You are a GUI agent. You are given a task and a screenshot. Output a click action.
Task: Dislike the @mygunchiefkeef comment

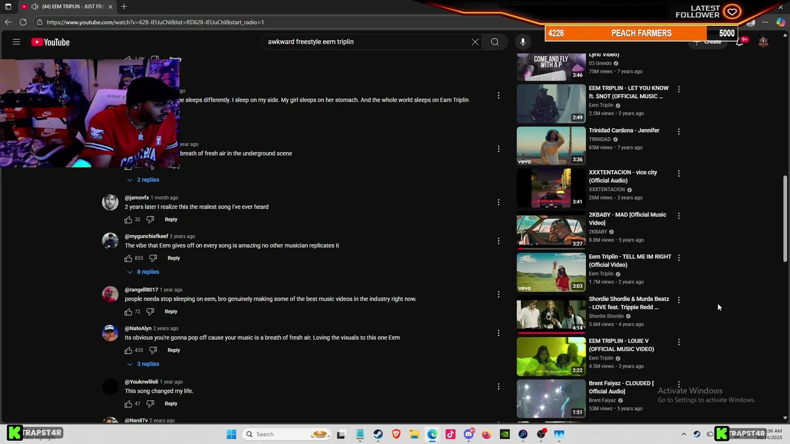coord(153,258)
